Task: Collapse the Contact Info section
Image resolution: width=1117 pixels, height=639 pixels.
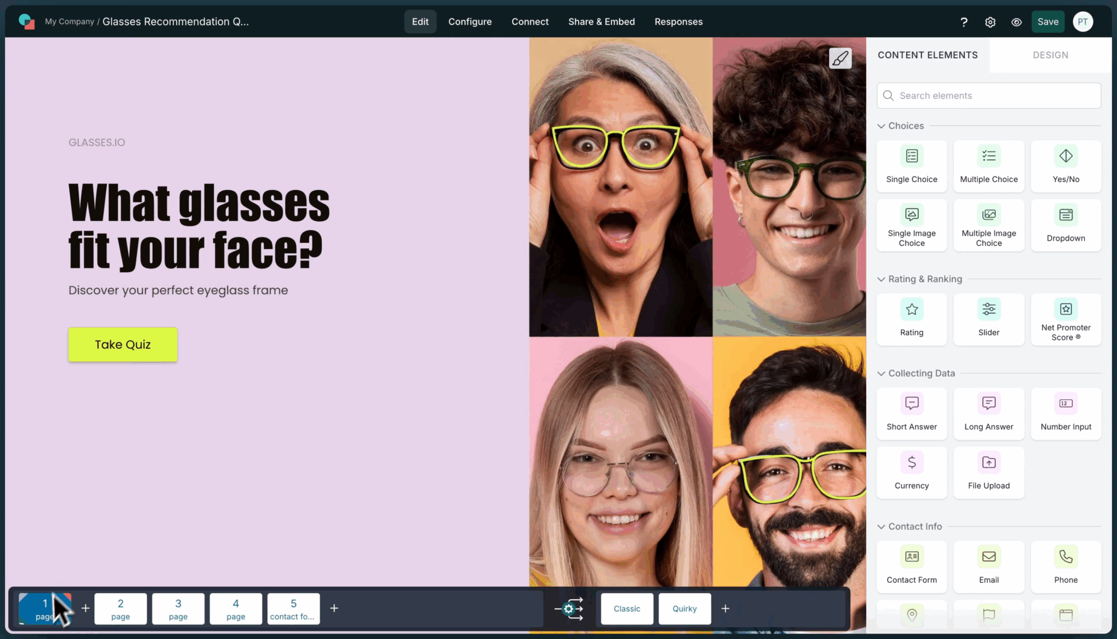Action: point(881,526)
